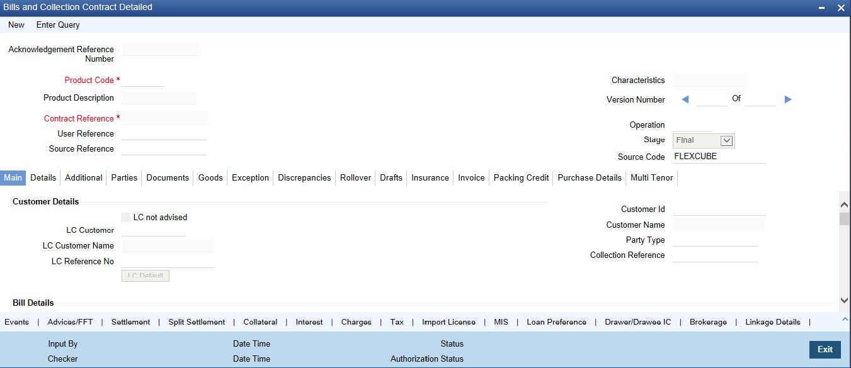851x368 pixels.
Task: Open the MIS link
Action: click(501, 321)
